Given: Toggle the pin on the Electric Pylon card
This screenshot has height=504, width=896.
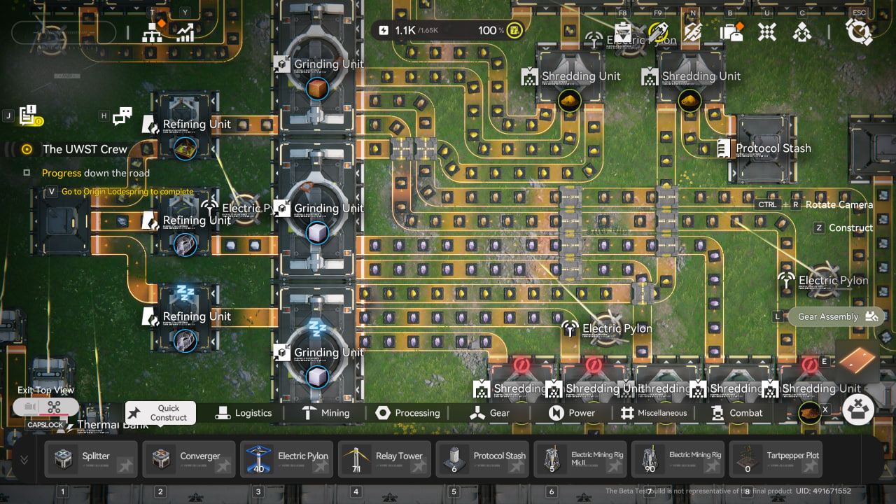Looking at the screenshot, I should 322,466.
